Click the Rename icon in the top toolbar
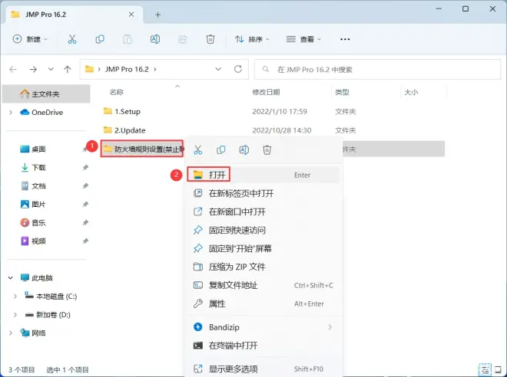507x377 pixels. [x=155, y=39]
